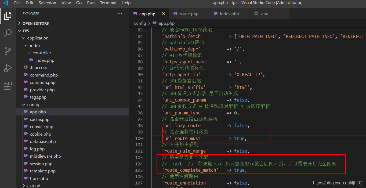This screenshot has width=366, height=188.
Task: Click the config breadcrumb segment
Action: pyautogui.click(x=140, y=23)
